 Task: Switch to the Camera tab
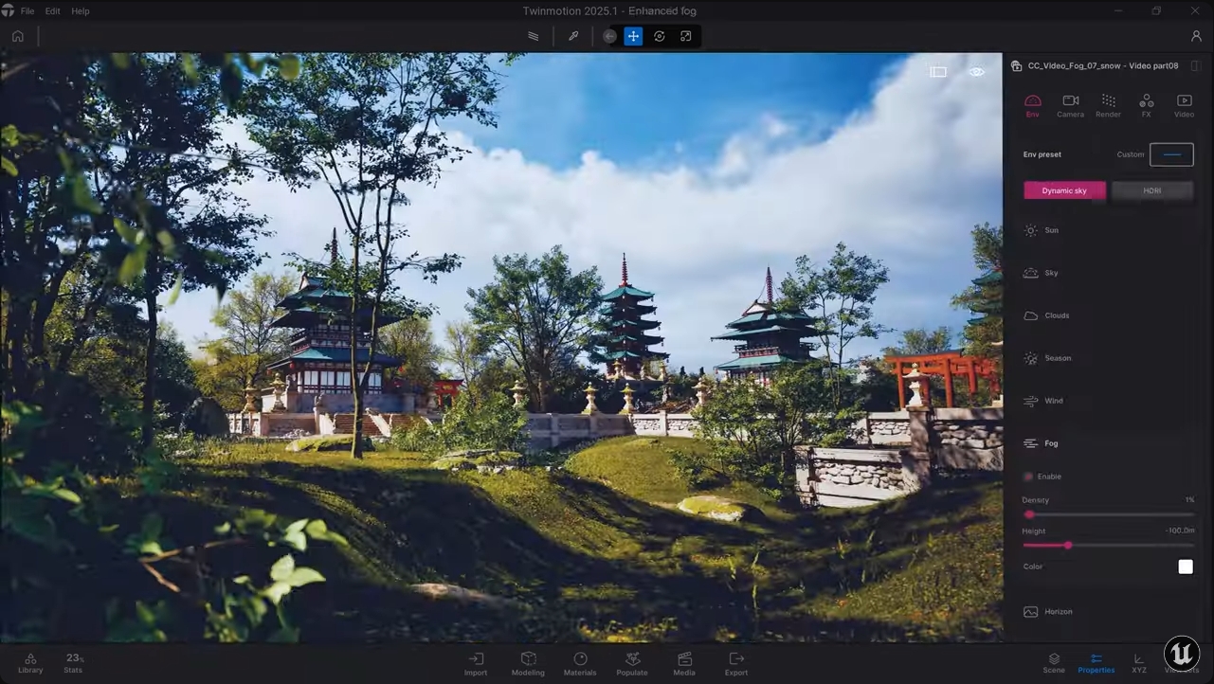(x=1070, y=105)
